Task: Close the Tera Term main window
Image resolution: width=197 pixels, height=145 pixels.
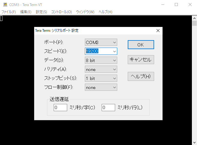Action: click(x=190, y=5)
